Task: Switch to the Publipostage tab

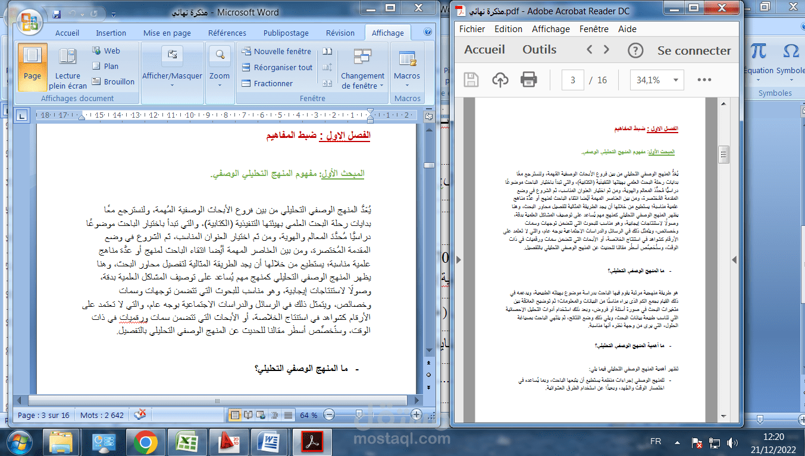Action: [x=286, y=33]
